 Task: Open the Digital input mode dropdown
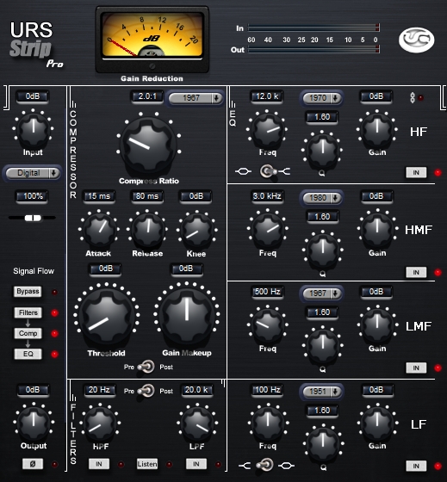pos(33,173)
